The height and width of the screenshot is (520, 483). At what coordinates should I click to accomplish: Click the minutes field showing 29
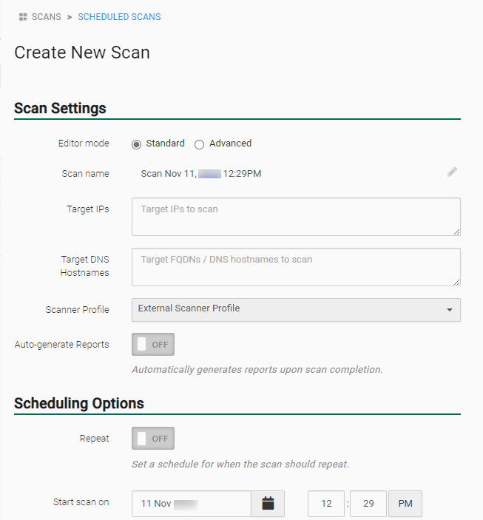(368, 504)
